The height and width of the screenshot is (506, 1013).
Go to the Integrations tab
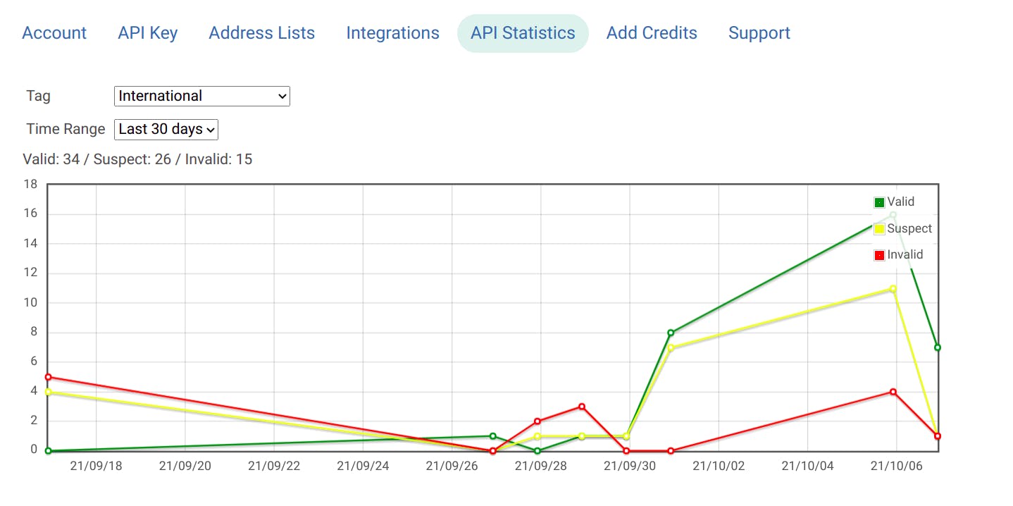point(392,33)
